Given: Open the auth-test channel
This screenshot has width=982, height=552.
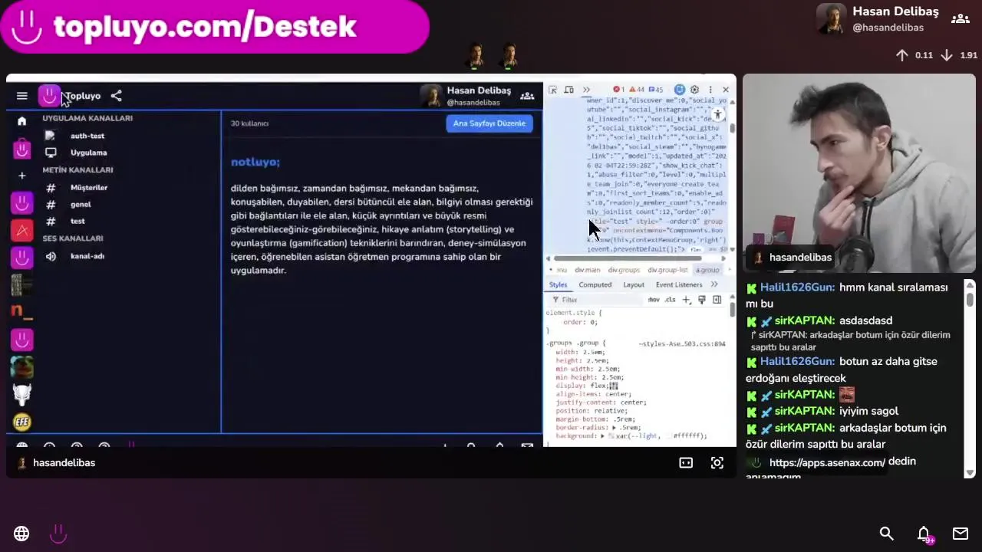Looking at the screenshot, I should (x=87, y=136).
